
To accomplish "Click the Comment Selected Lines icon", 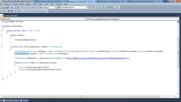I will click(16, 11).
